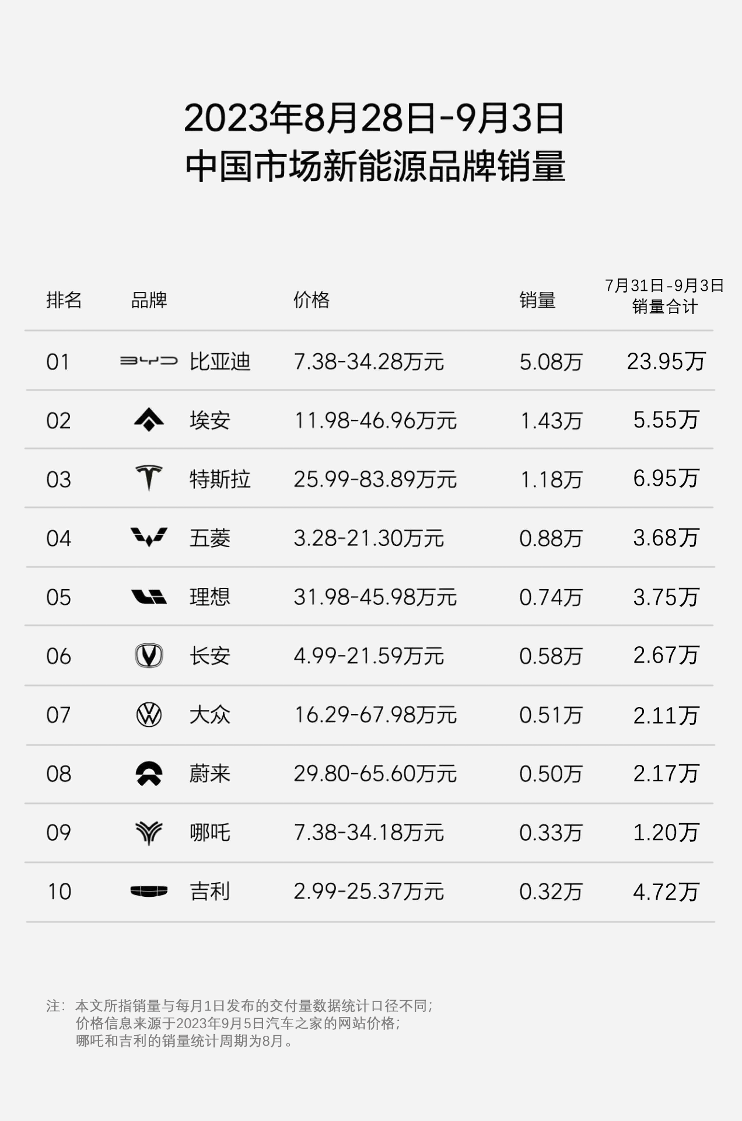
Task: Click the Neta (哪吒) logo
Action: click(x=149, y=832)
